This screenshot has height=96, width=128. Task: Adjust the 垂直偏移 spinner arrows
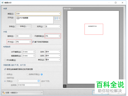pyautogui.click(x=34, y=56)
